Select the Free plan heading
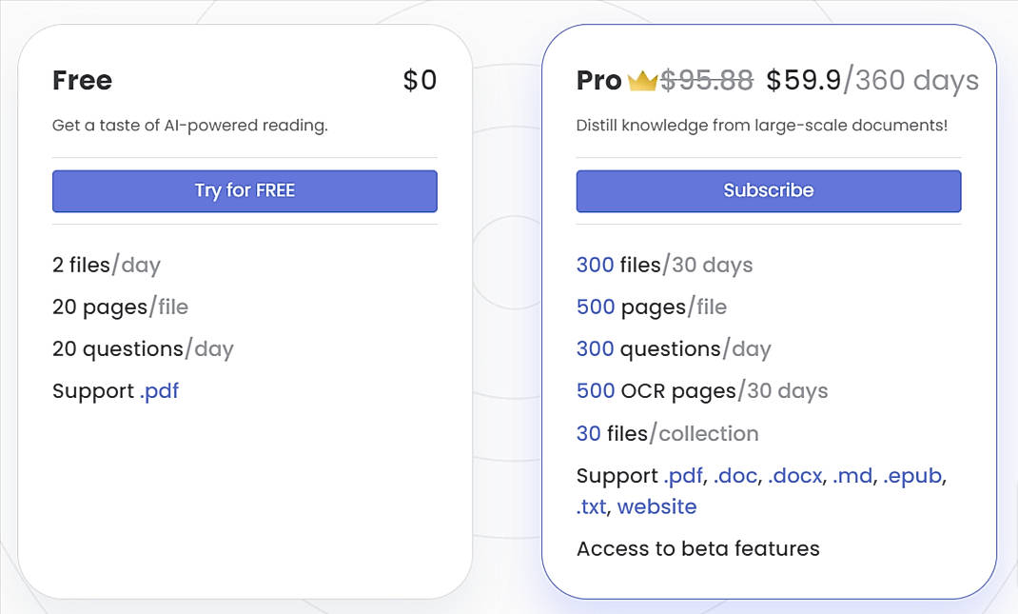This screenshot has width=1018, height=614. tap(83, 81)
